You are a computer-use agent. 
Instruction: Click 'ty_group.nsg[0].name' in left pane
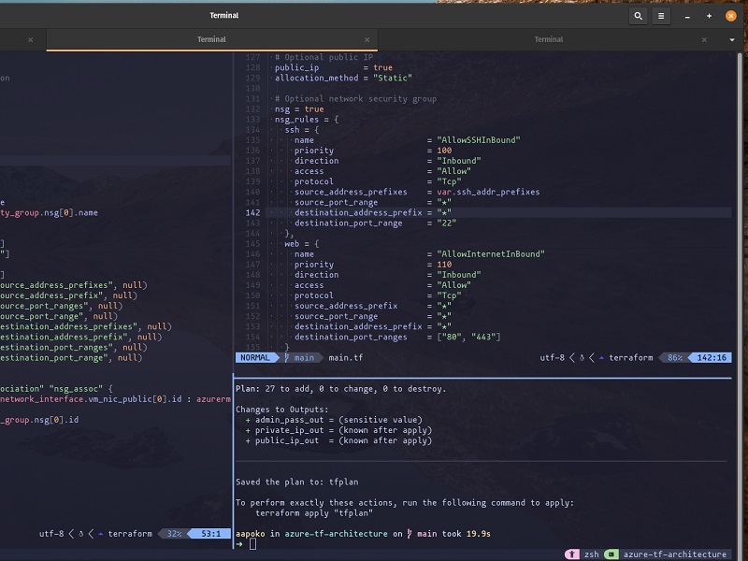[x=50, y=213]
